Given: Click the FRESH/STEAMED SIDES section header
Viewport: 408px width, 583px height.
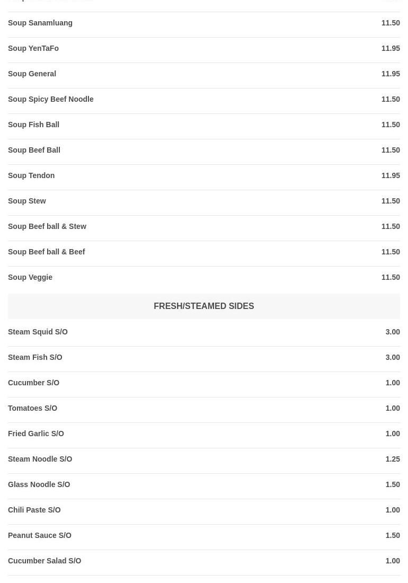Looking at the screenshot, I should point(203,306).
